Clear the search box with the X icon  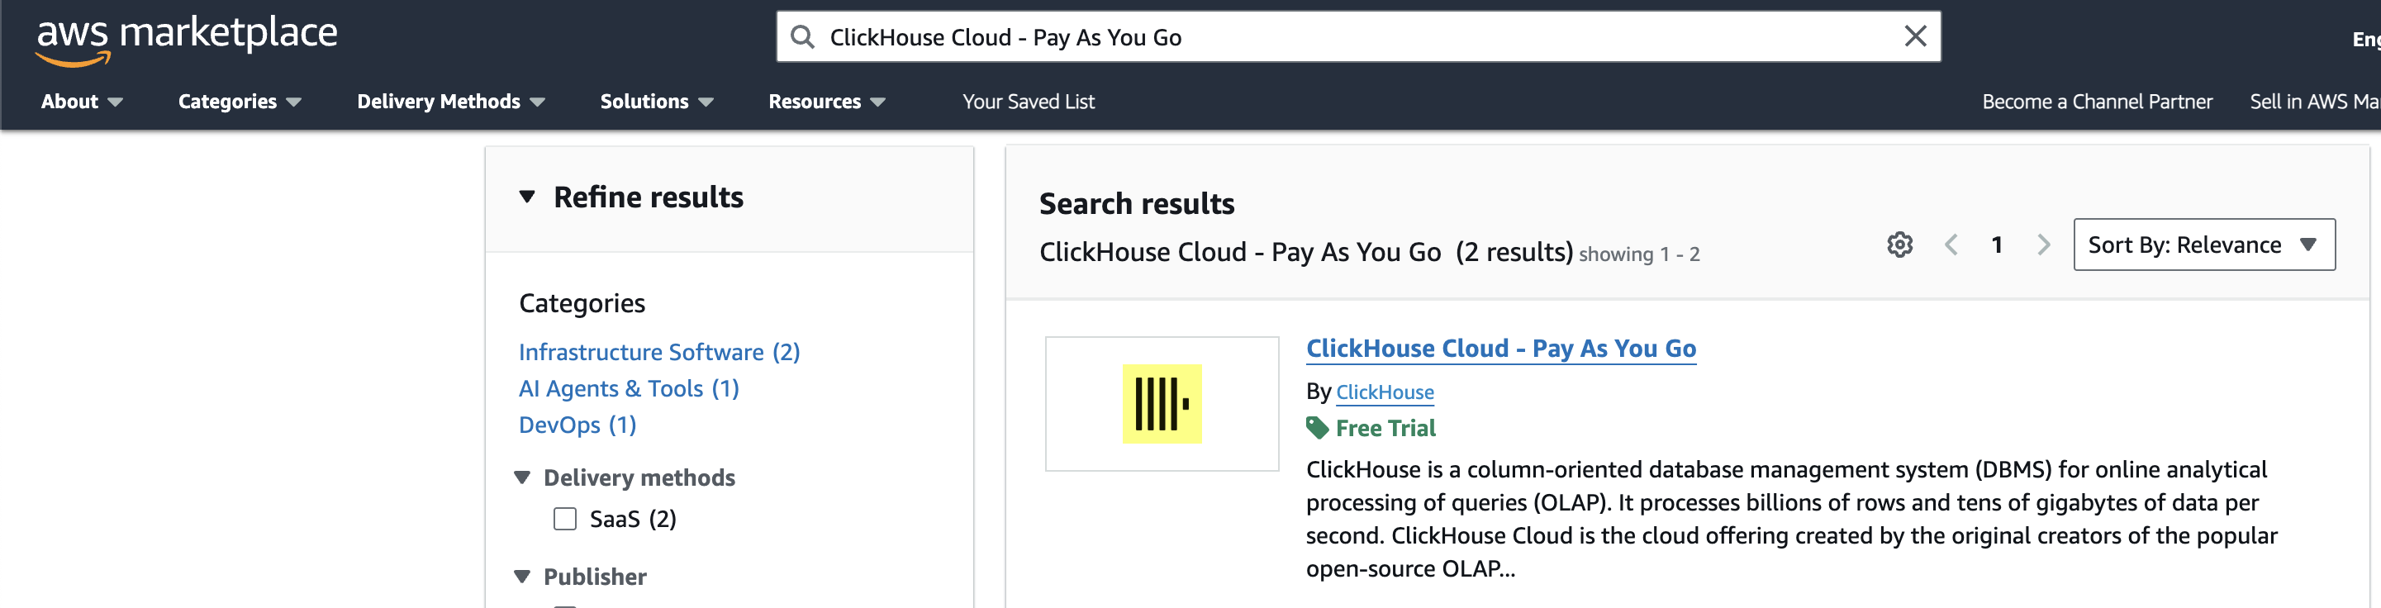1915,36
